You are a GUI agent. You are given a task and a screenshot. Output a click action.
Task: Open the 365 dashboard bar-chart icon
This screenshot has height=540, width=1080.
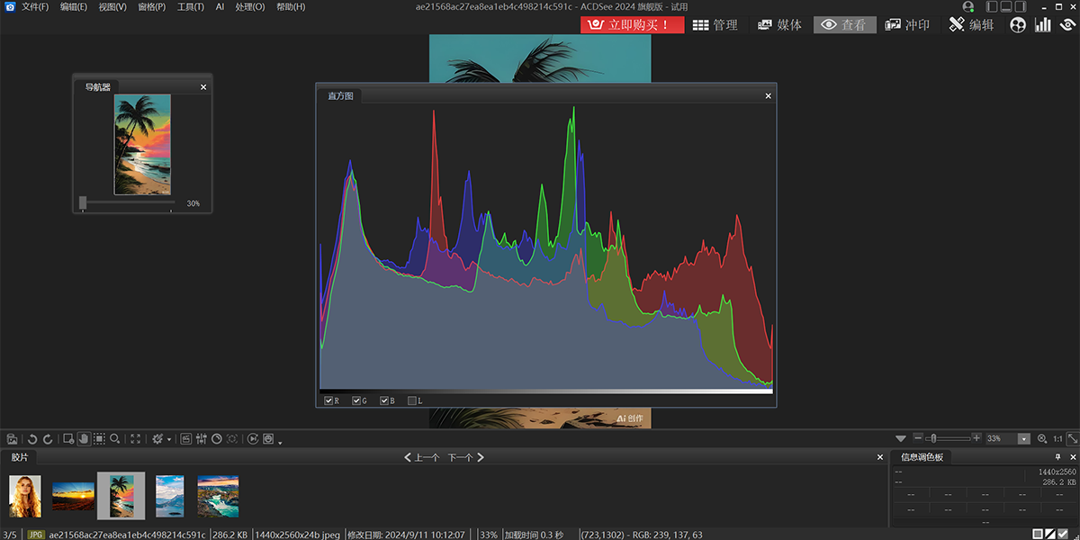click(x=1042, y=24)
